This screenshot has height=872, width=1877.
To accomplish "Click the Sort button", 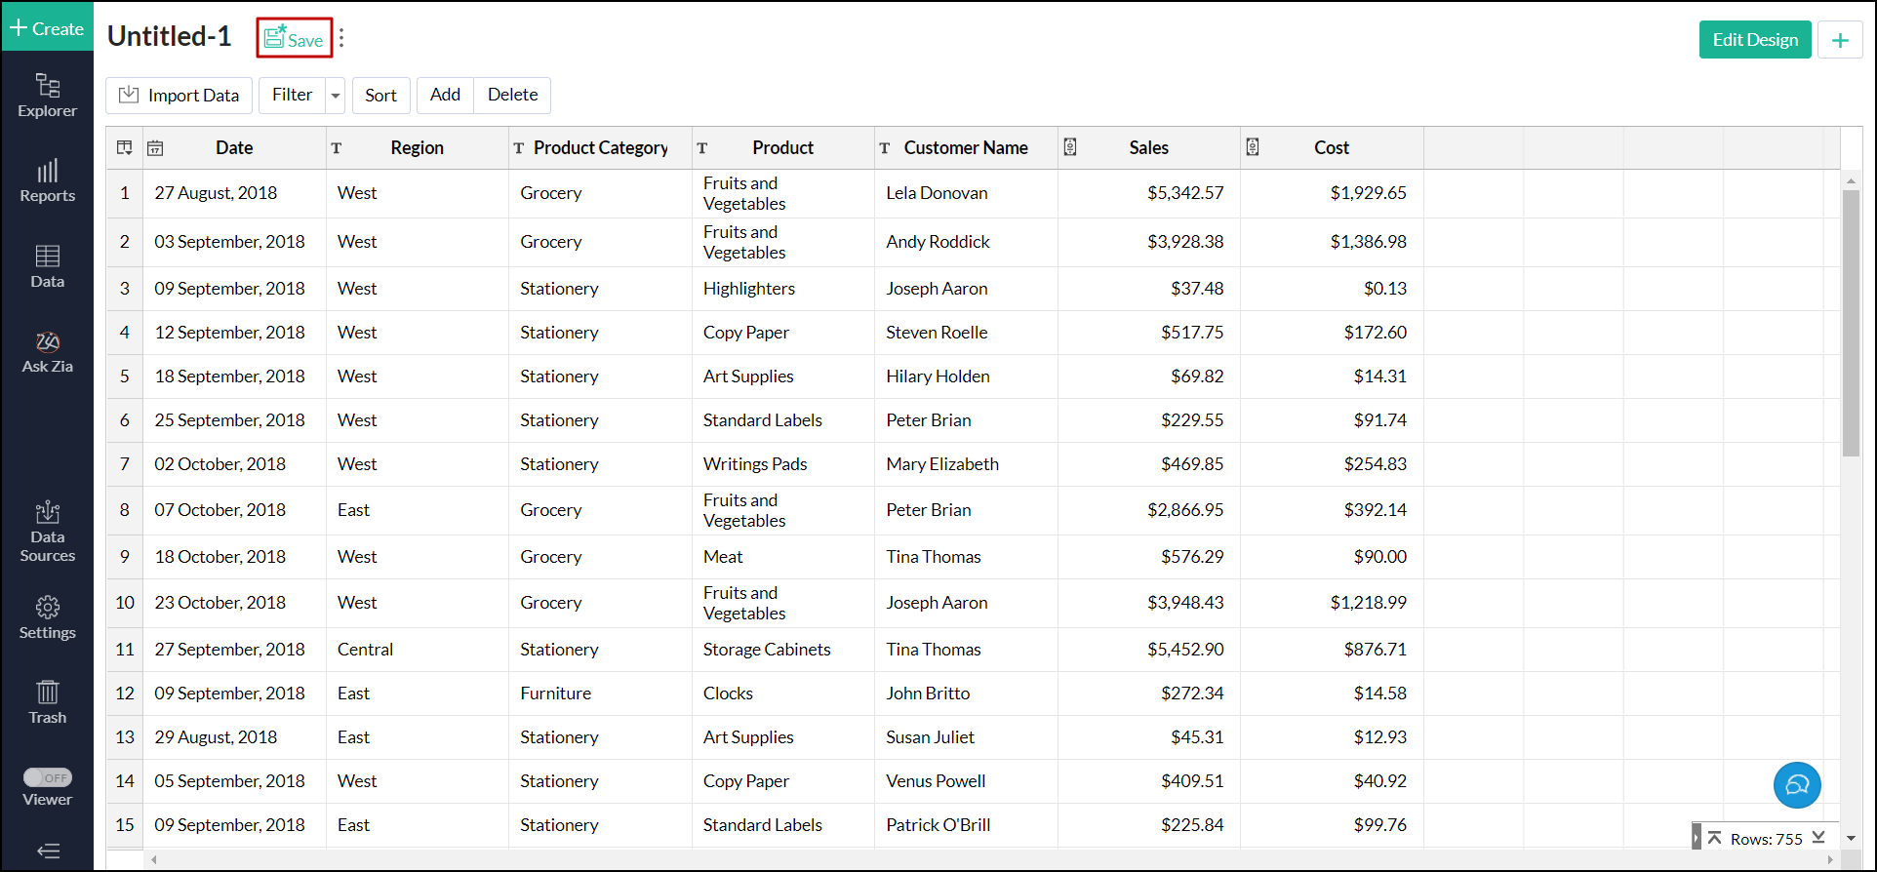I will (x=380, y=96).
